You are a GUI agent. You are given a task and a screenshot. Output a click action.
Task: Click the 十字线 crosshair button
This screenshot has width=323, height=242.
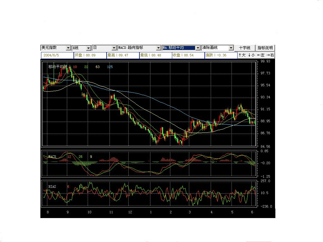tap(245, 48)
